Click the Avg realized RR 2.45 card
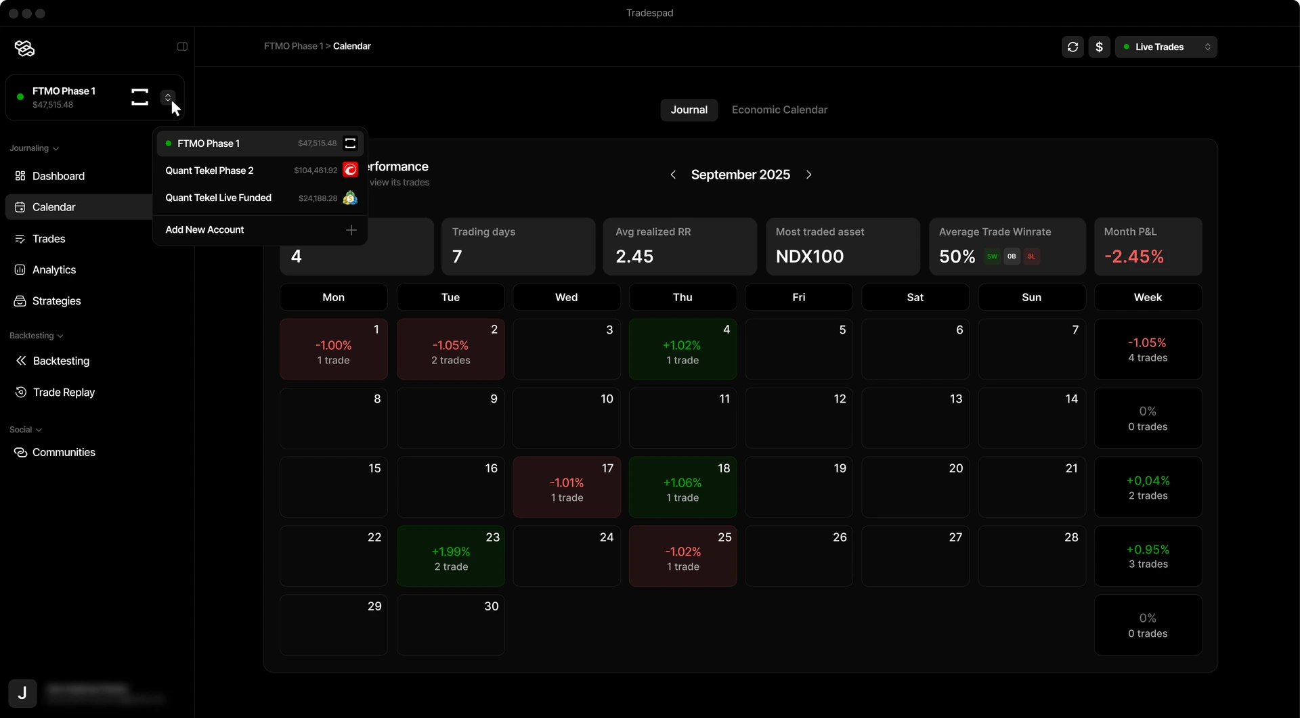Viewport: 1300px width, 718px height. point(679,246)
